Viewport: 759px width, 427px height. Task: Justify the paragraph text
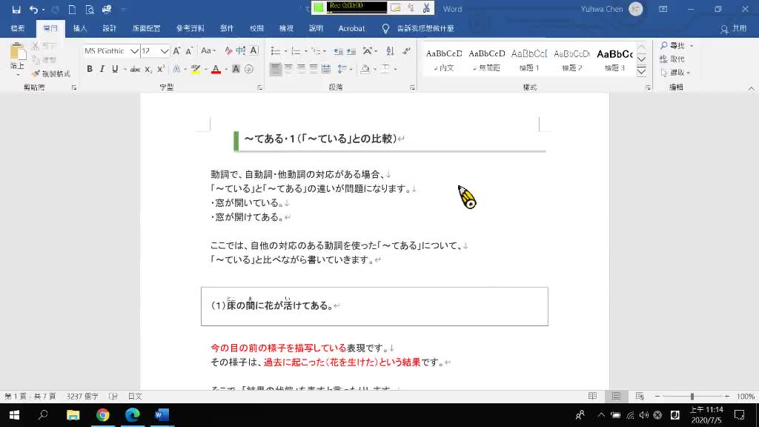coord(314,69)
